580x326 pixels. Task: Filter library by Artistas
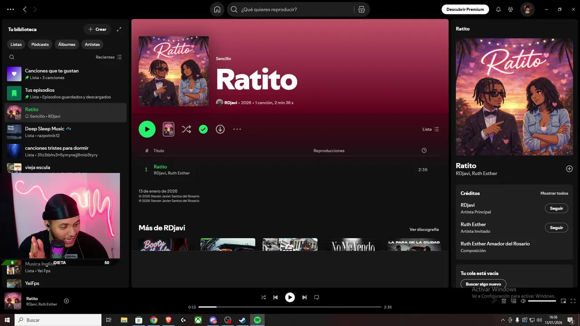coord(92,44)
